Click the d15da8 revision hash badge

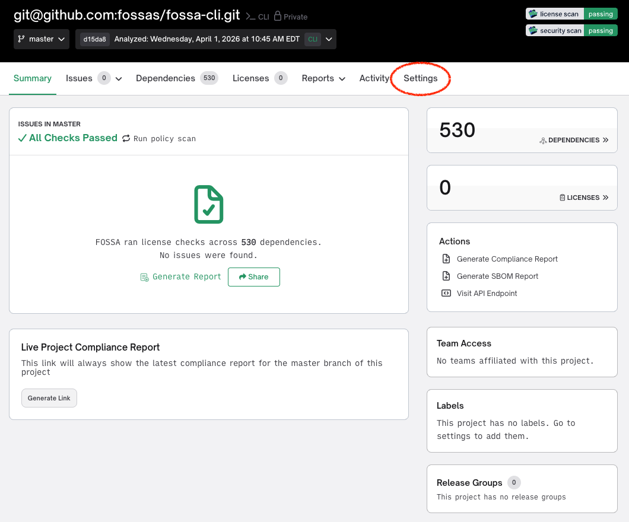click(95, 39)
